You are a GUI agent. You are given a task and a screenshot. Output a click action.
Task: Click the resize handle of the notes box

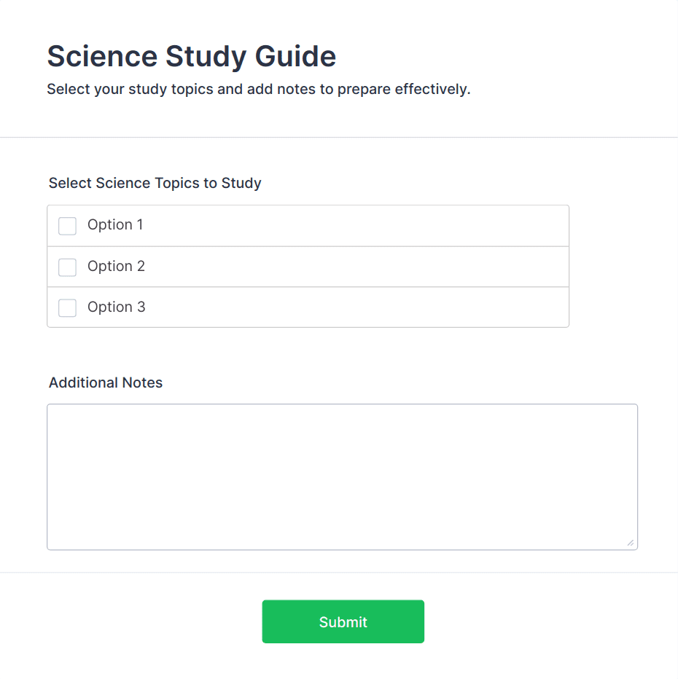tap(630, 541)
